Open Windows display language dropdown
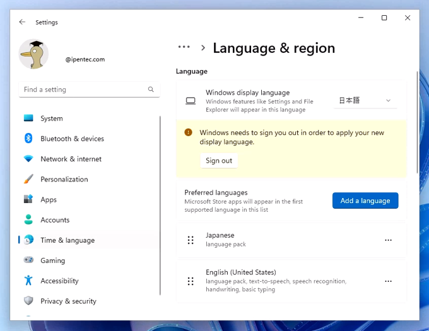The image size is (429, 331). click(365, 101)
